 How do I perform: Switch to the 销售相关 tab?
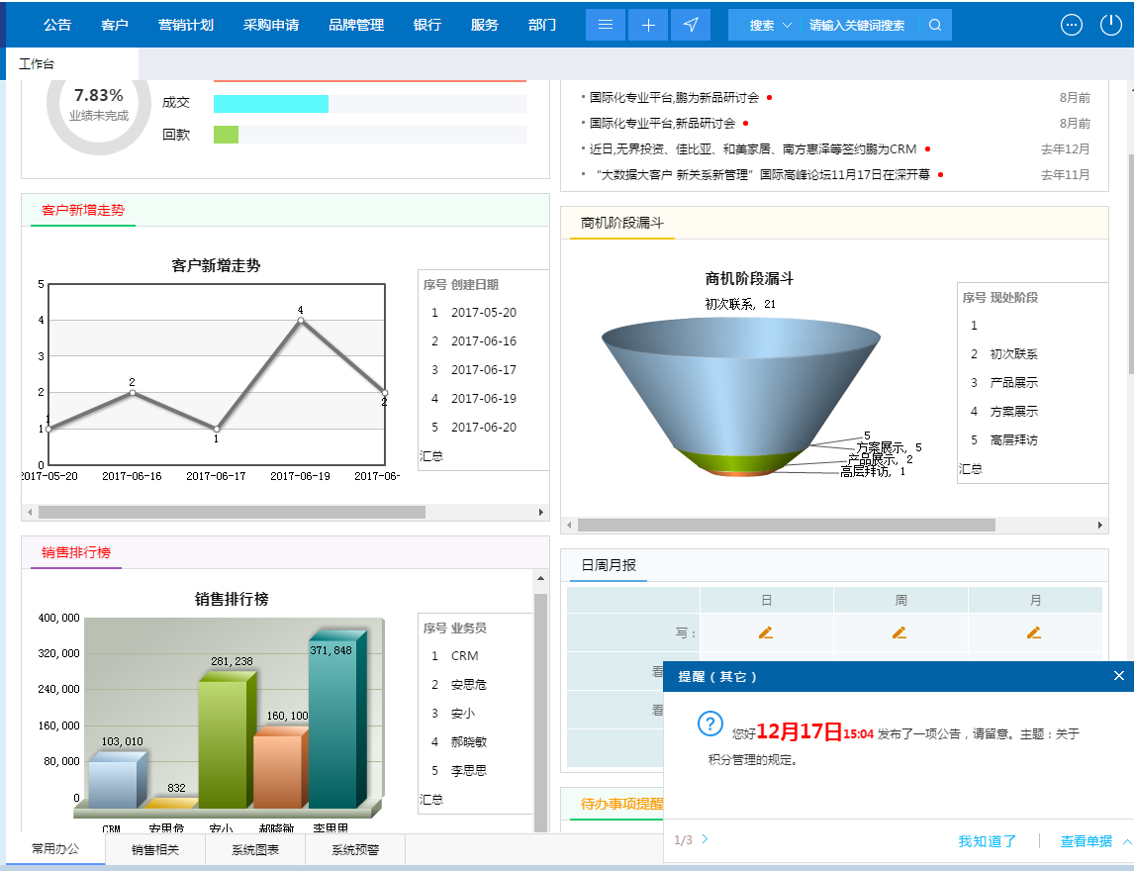[155, 849]
